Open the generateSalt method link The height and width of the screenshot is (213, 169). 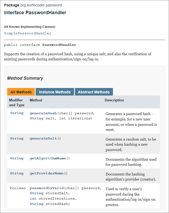(x=43, y=138)
